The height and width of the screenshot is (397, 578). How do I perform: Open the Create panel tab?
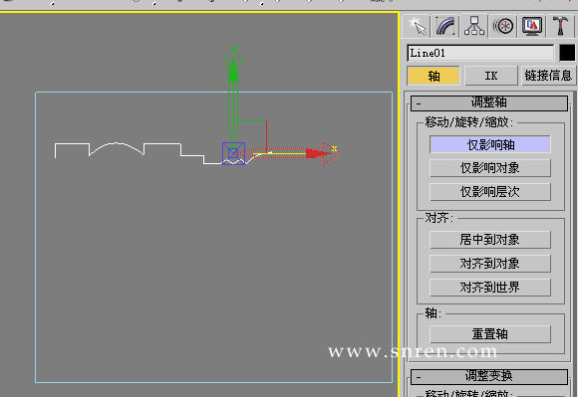[x=417, y=26]
